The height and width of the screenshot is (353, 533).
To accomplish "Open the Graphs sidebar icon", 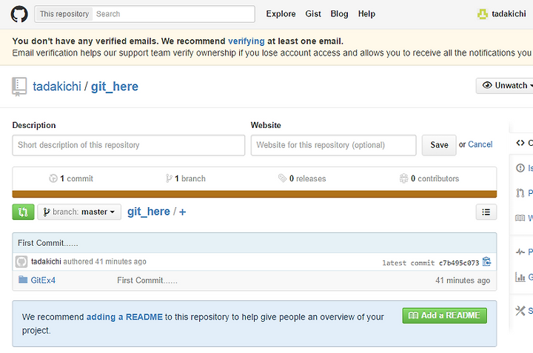I will (x=520, y=277).
